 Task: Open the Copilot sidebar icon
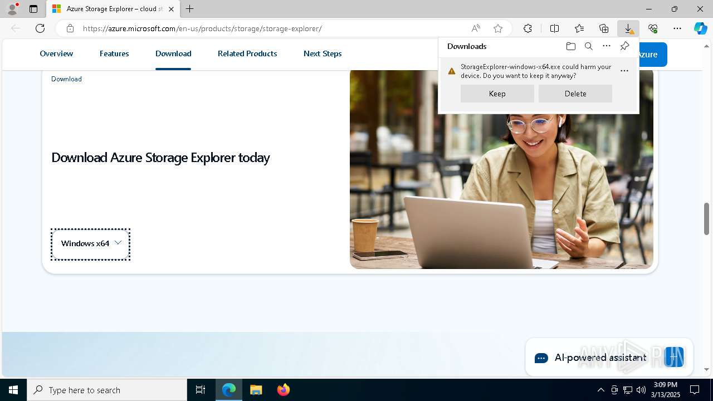point(700,28)
